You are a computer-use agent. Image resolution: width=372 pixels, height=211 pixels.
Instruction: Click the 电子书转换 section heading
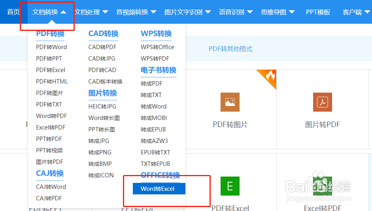click(159, 70)
